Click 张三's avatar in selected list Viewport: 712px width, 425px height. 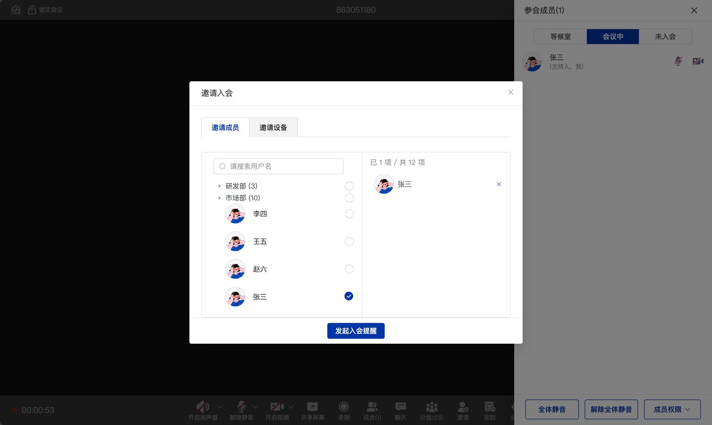click(x=384, y=184)
